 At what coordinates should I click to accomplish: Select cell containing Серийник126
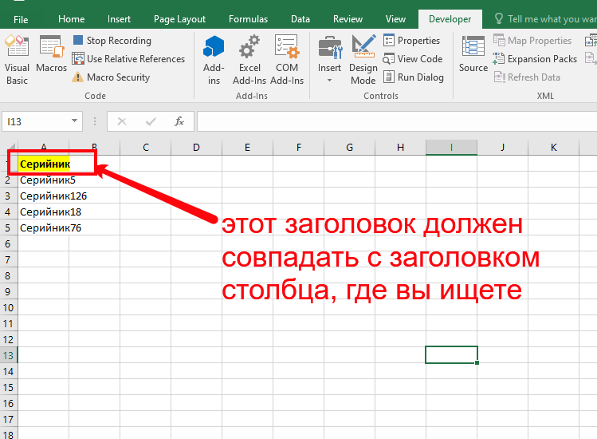[x=43, y=196]
